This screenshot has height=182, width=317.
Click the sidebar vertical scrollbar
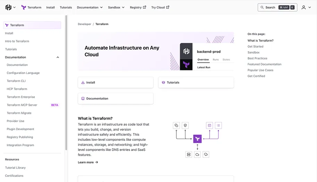click(x=66, y=83)
